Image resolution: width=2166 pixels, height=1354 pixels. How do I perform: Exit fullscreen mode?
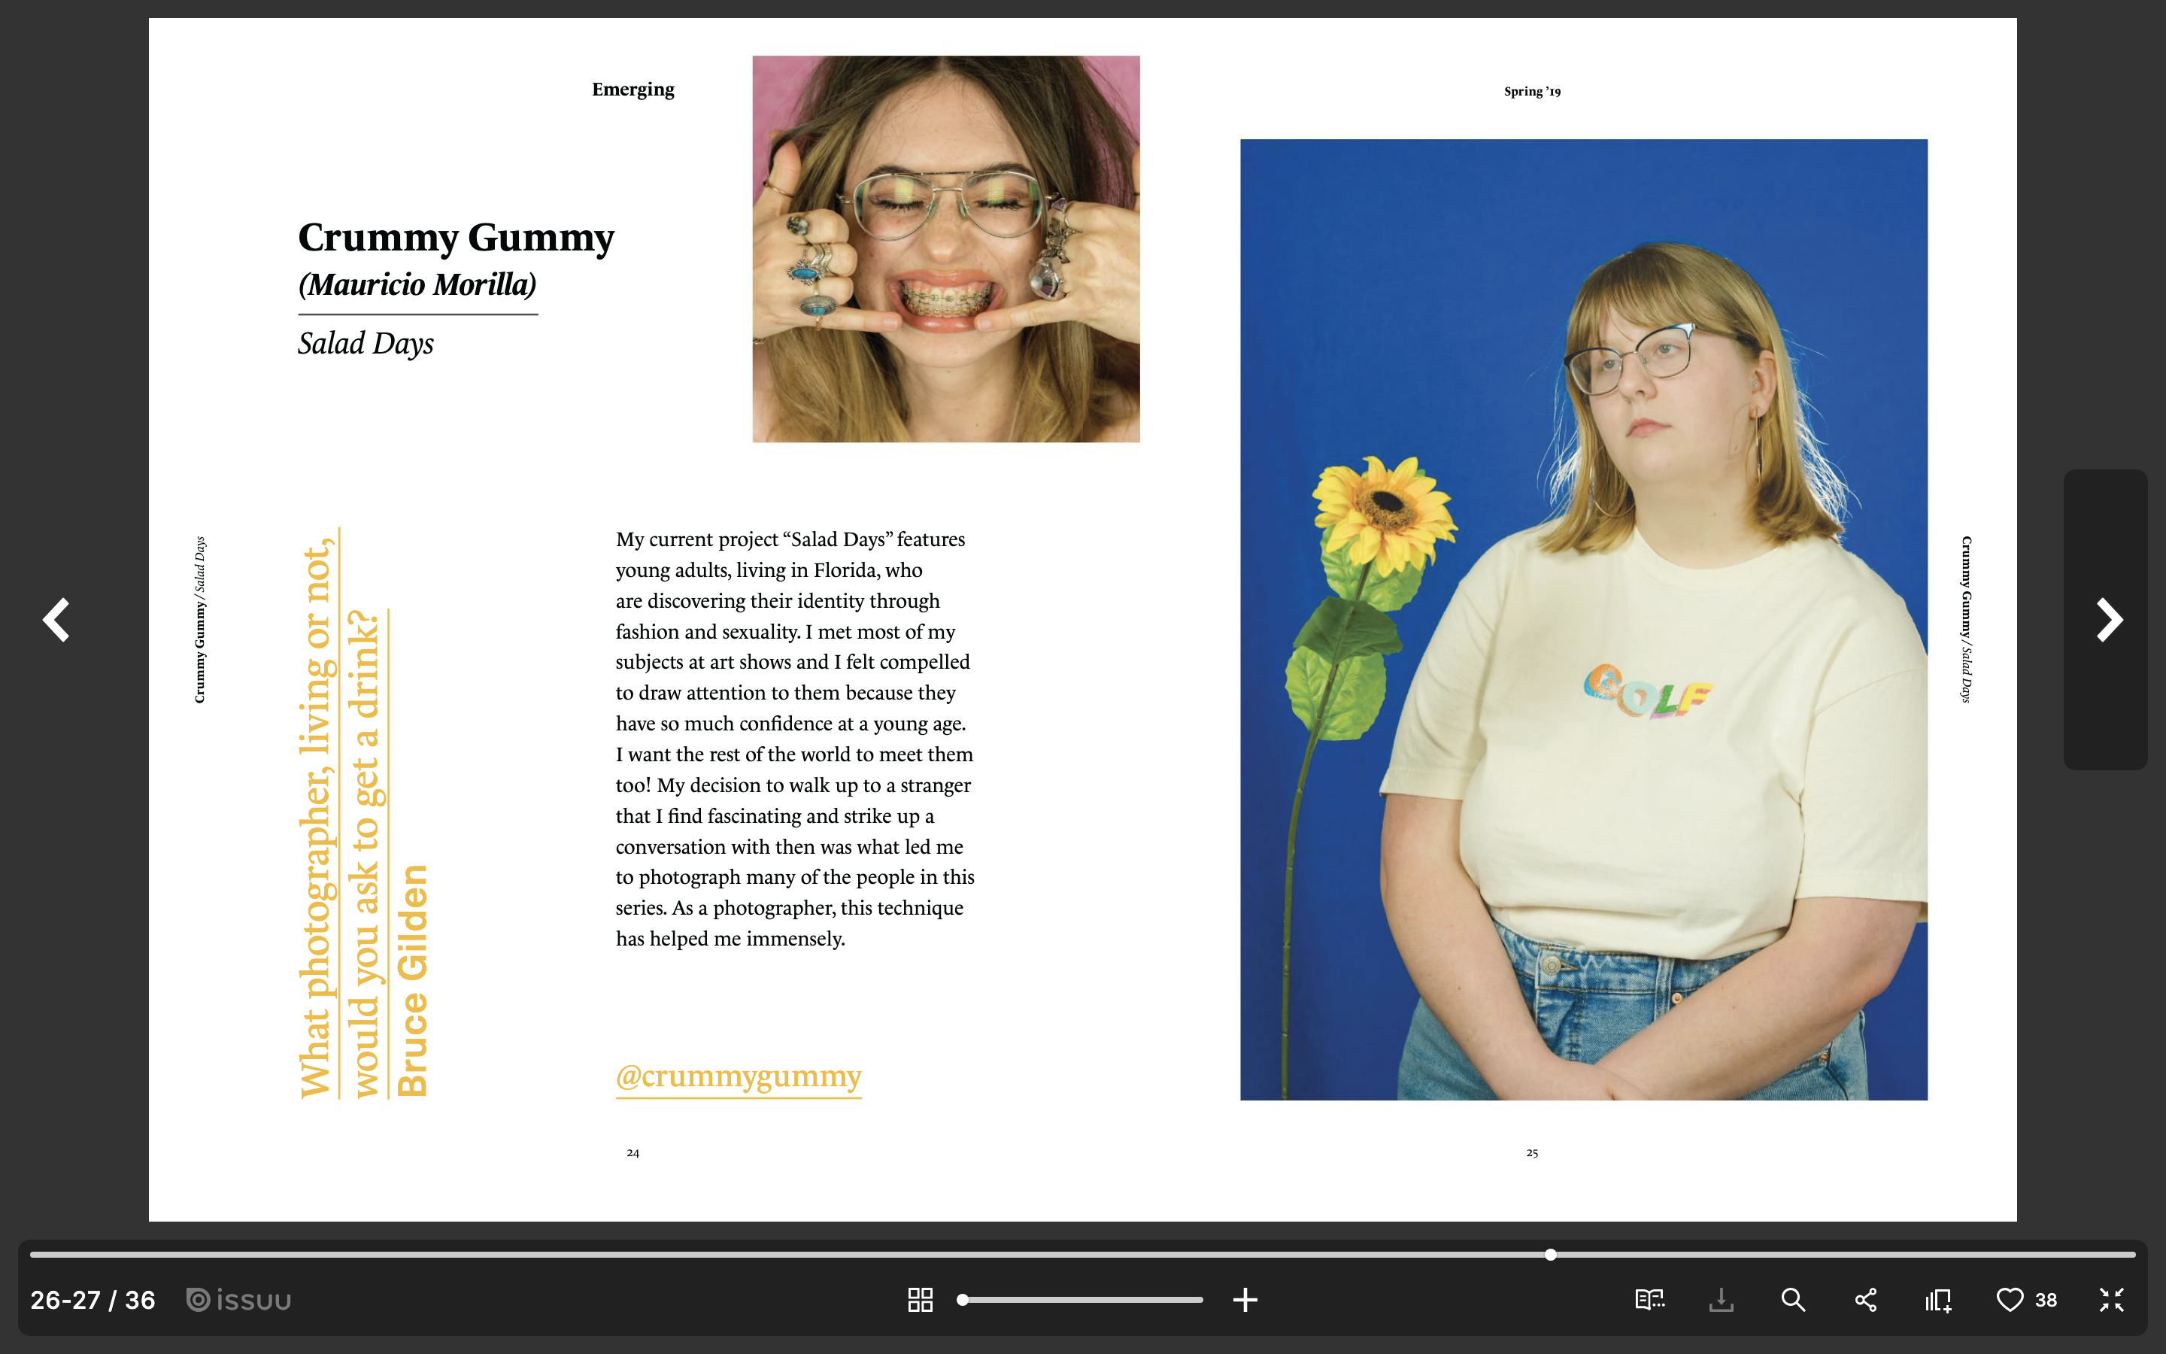click(2111, 1299)
